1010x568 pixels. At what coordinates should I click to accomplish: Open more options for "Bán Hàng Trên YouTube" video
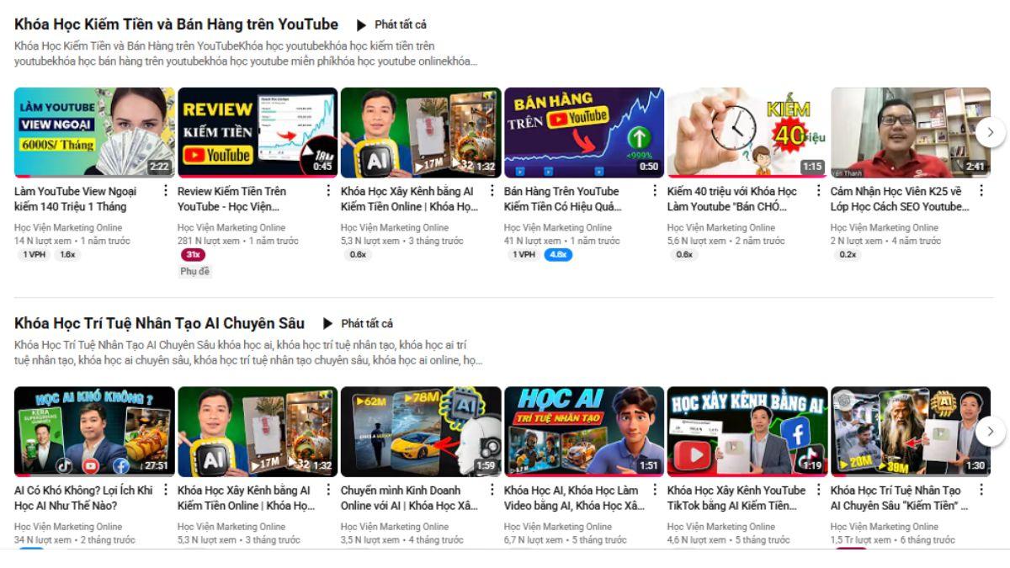point(655,191)
